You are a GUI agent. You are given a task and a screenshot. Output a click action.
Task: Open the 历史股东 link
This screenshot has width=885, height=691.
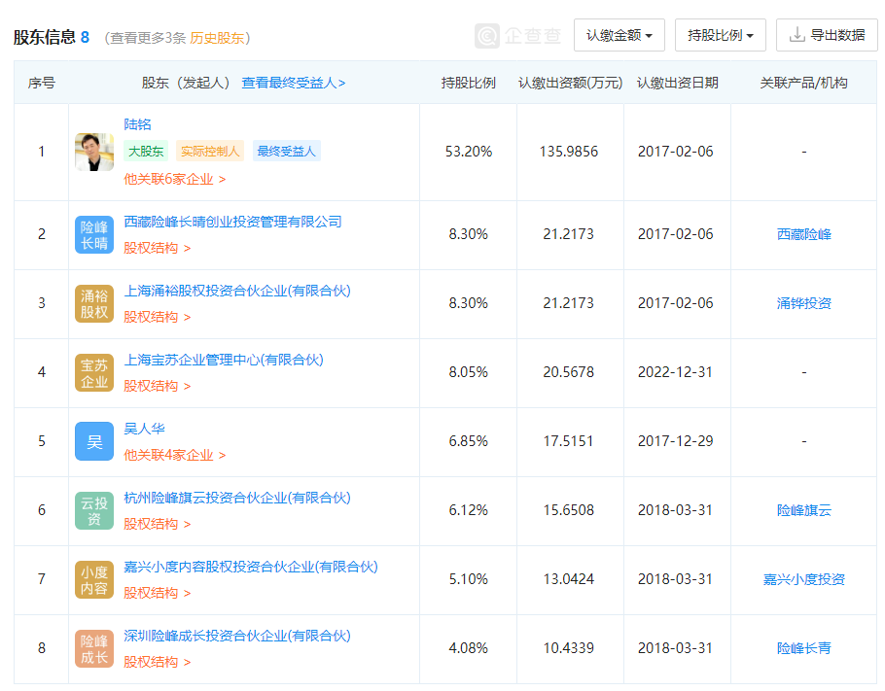point(217,38)
